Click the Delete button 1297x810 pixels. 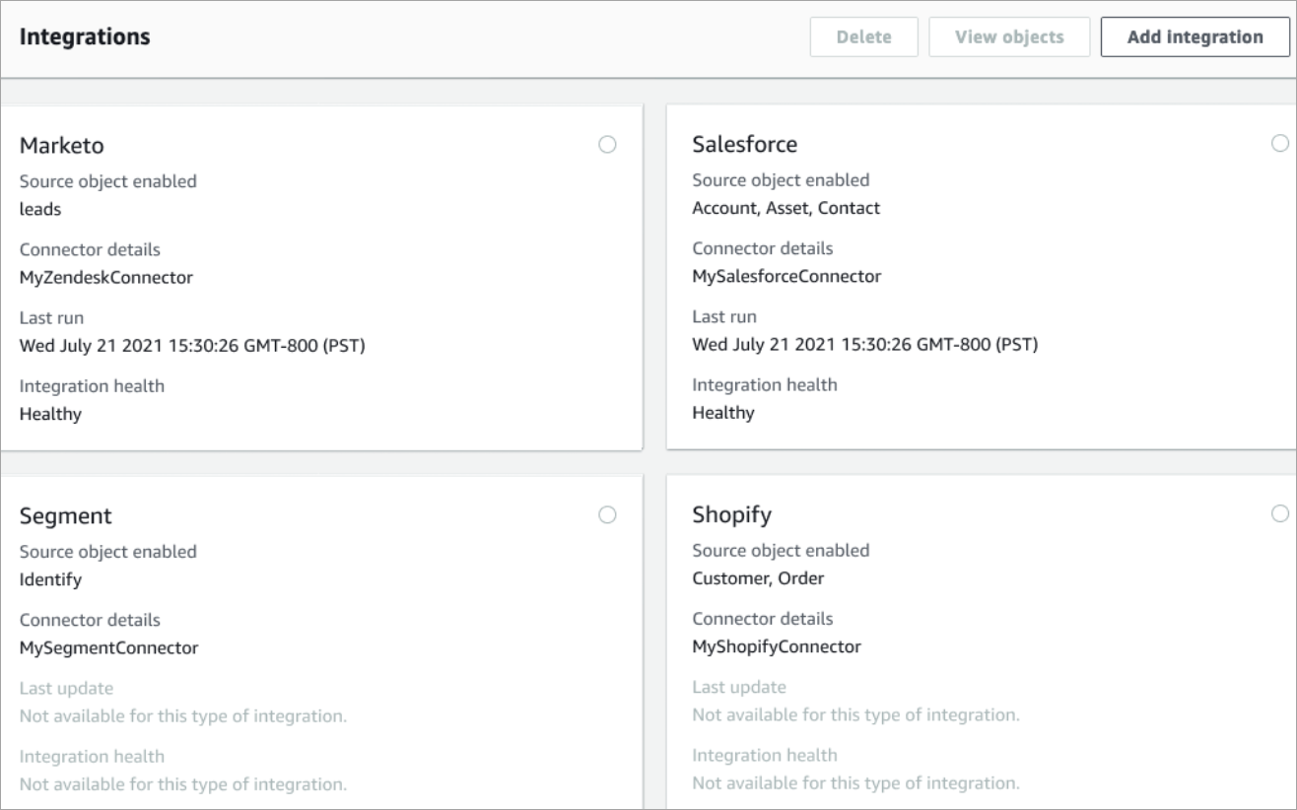pyautogui.click(x=863, y=35)
